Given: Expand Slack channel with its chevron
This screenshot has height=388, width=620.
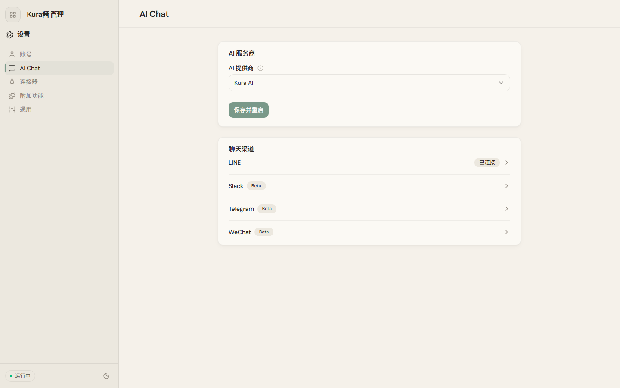Looking at the screenshot, I should [507, 186].
